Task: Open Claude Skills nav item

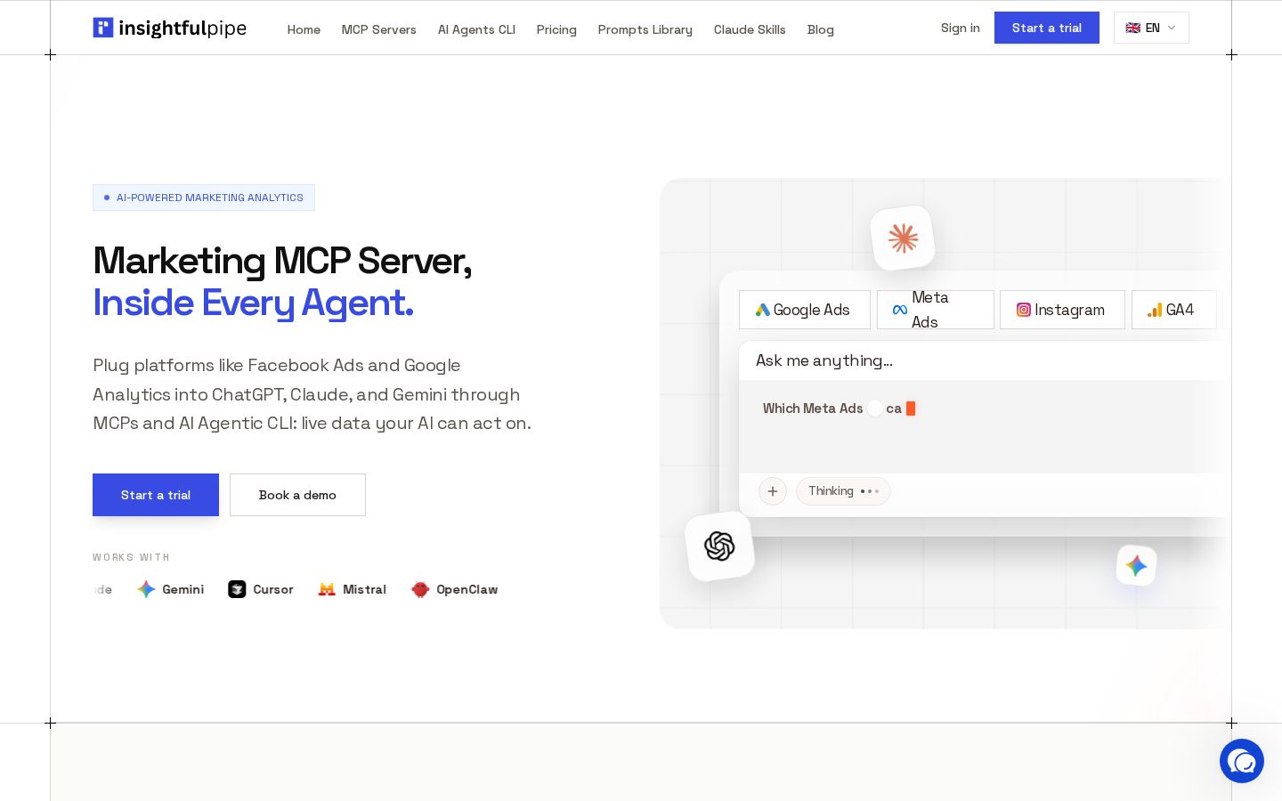Action: [x=750, y=29]
